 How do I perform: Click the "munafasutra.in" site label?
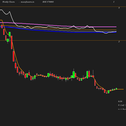[x=27, y=2]
